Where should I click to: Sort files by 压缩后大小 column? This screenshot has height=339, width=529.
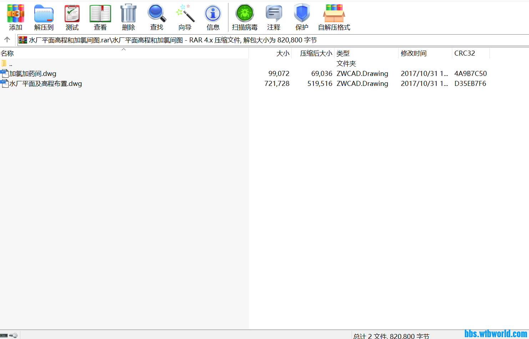click(316, 53)
